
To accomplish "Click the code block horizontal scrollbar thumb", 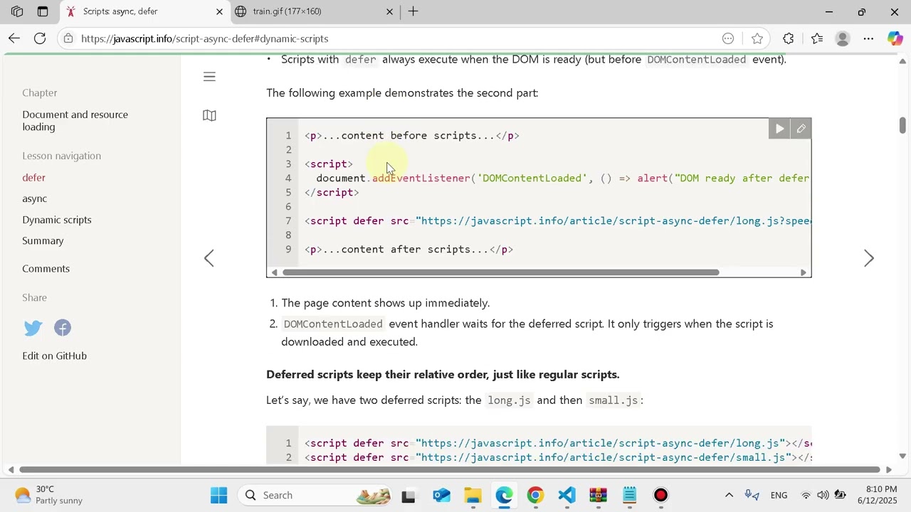I will coord(501,272).
